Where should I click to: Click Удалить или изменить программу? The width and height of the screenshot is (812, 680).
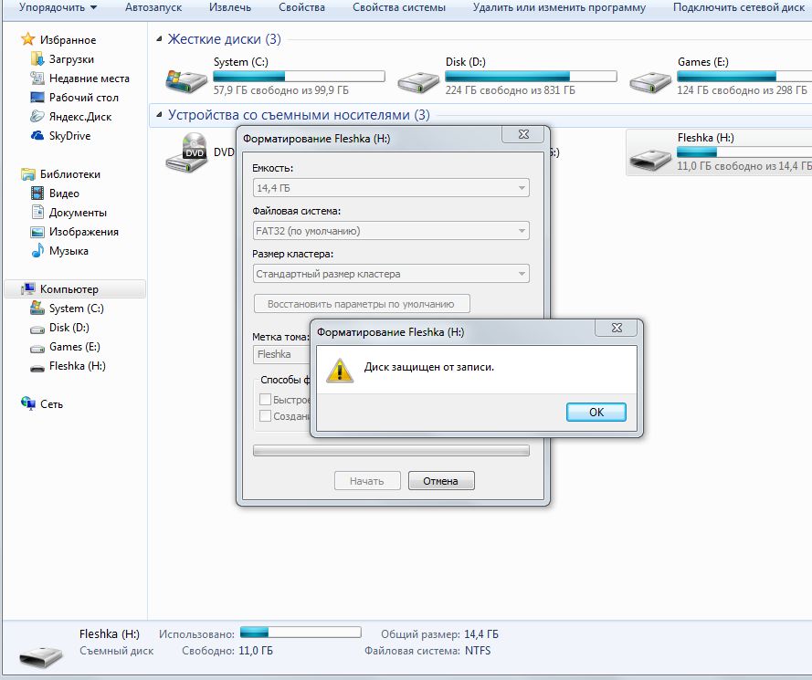tap(559, 7)
